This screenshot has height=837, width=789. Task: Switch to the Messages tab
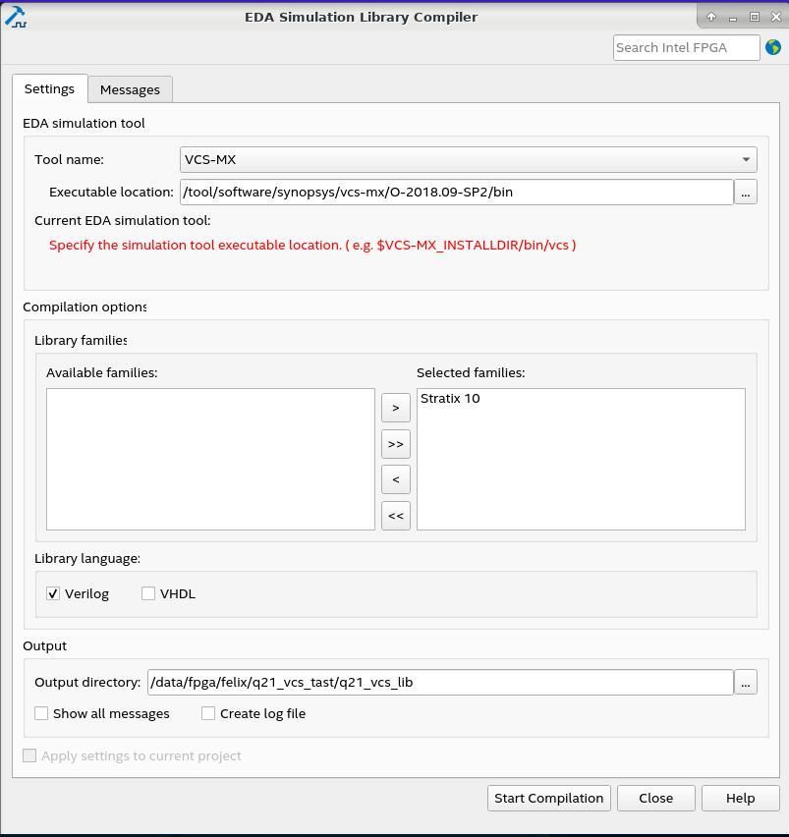(x=130, y=89)
